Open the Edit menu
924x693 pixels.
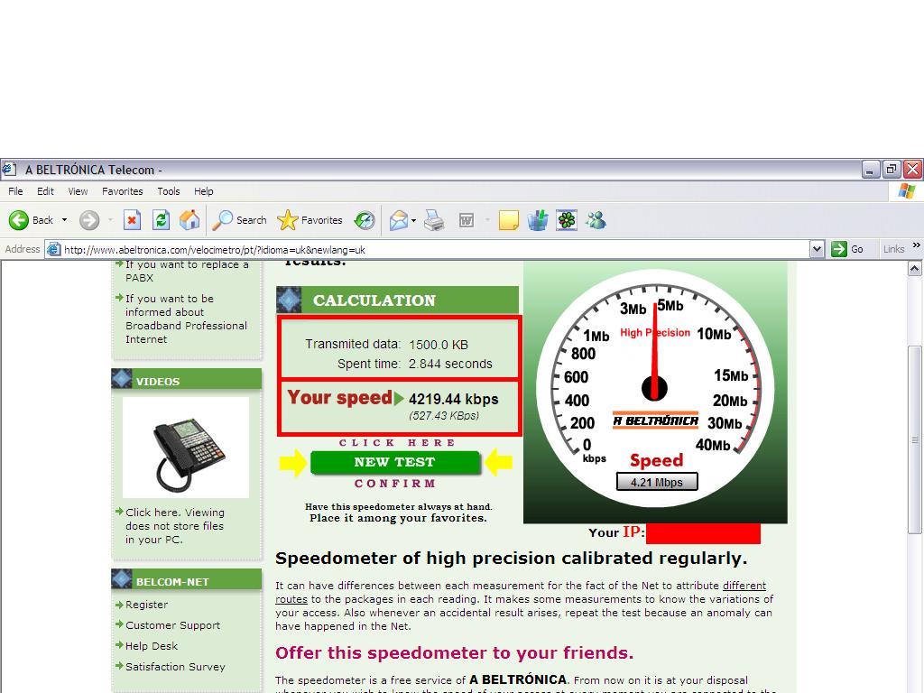(x=45, y=191)
